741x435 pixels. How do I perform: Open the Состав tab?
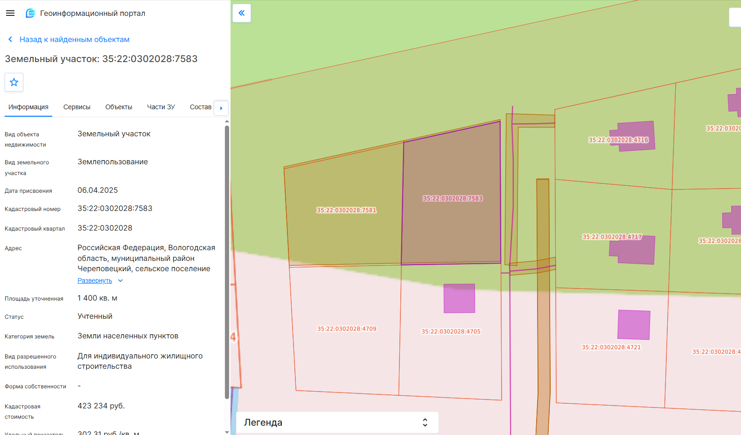[x=201, y=107]
